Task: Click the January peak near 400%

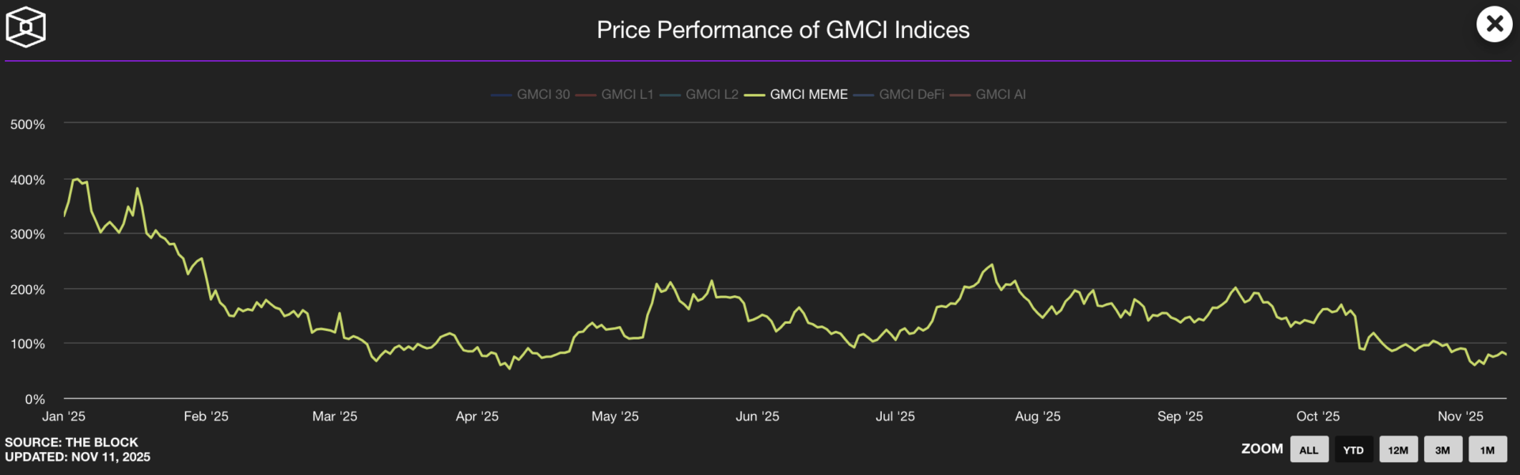Action: pyautogui.click(x=76, y=180)
